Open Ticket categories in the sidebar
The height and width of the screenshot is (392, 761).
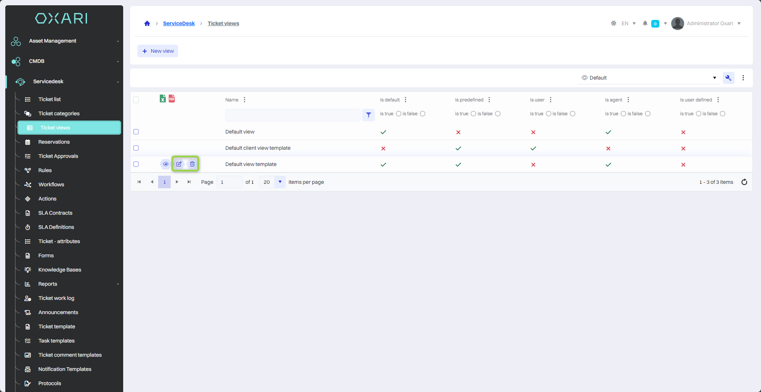(59, 114)
